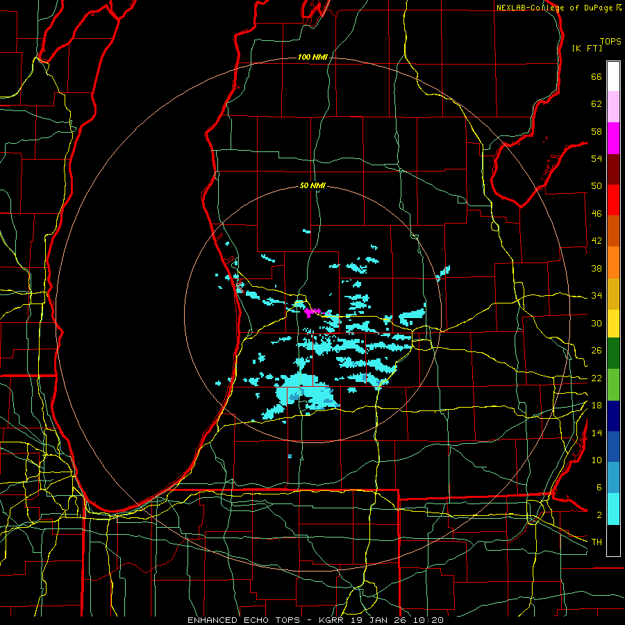Pick the light green legend color block
The height and width of the screenshot is (625, 625).
click(x=613, y=385)
